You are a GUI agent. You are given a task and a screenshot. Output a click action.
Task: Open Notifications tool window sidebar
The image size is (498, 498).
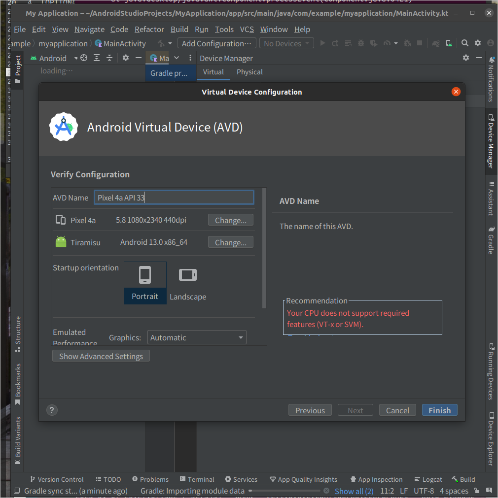[x=491, y=80]
